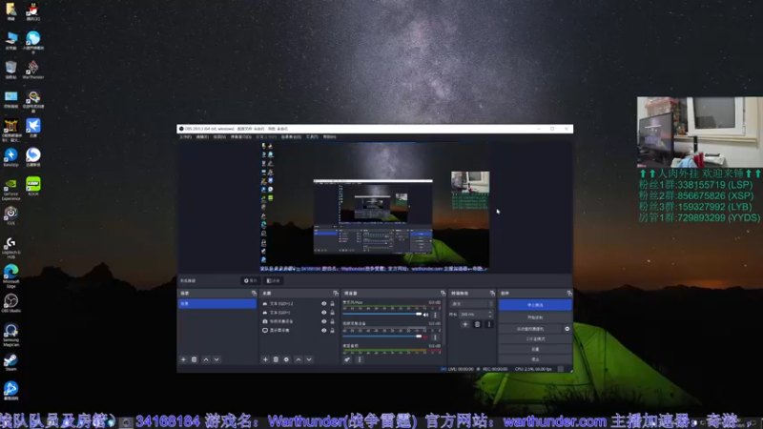Open Steam desktop shortcut

tap(10, 362)
